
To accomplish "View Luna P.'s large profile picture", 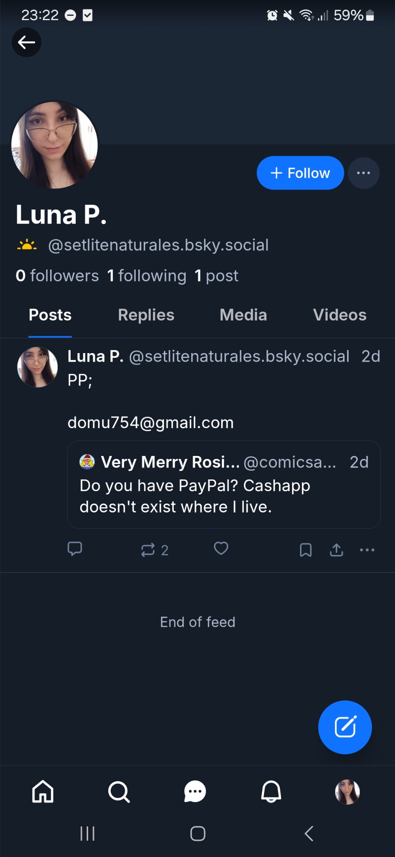I will pyautogui.click(x=54, y=145).
